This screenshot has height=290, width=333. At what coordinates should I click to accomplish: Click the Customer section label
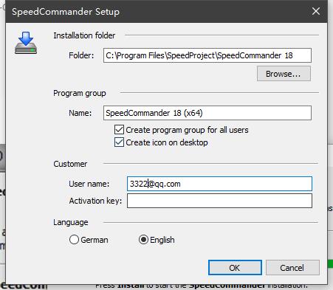(x=70, y=164)
